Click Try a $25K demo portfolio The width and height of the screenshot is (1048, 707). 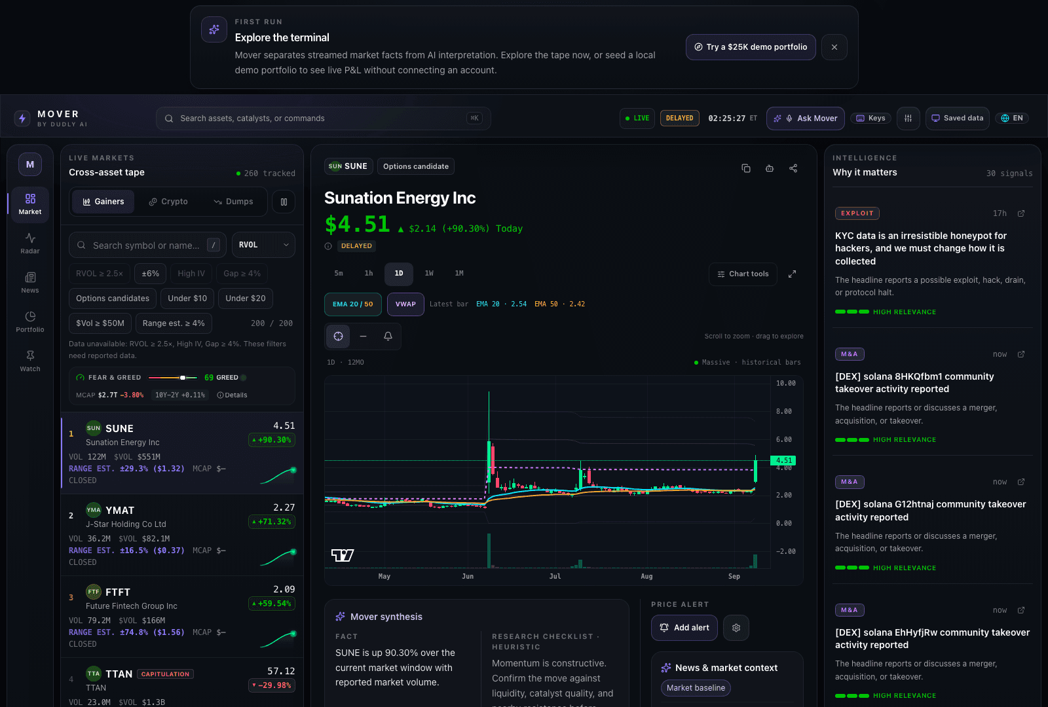point(751,47)
